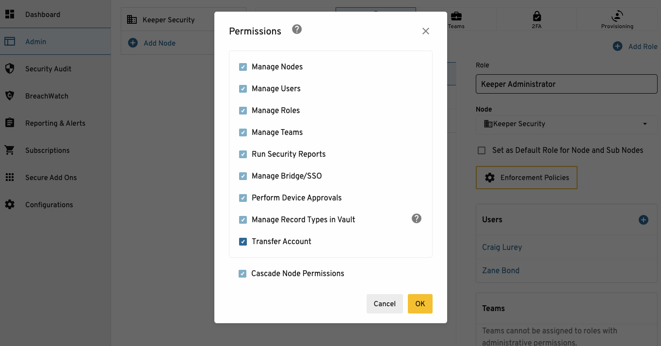Click the Add Role link
Screen dimensions: 661x346
click(643, 47)
